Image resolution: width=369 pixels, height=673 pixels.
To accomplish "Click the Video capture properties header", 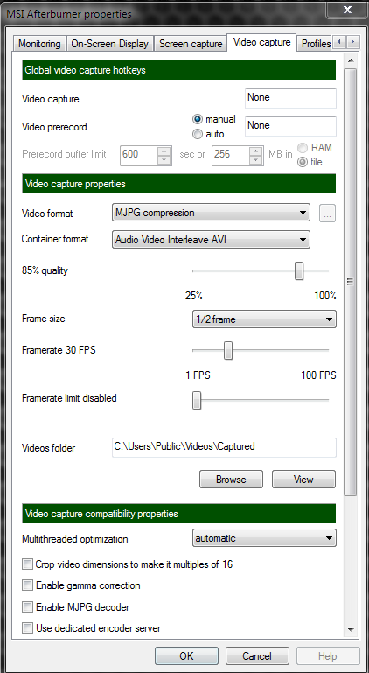I will 179,184.
